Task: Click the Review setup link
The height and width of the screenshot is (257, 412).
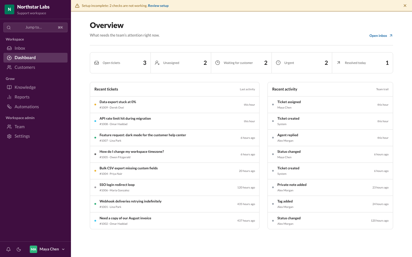Action: [158, 6]
